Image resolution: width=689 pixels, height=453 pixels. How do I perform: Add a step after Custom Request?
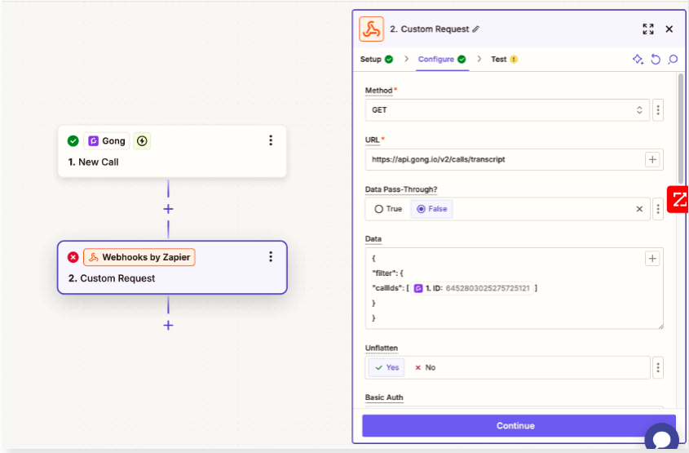coord(168,326)
